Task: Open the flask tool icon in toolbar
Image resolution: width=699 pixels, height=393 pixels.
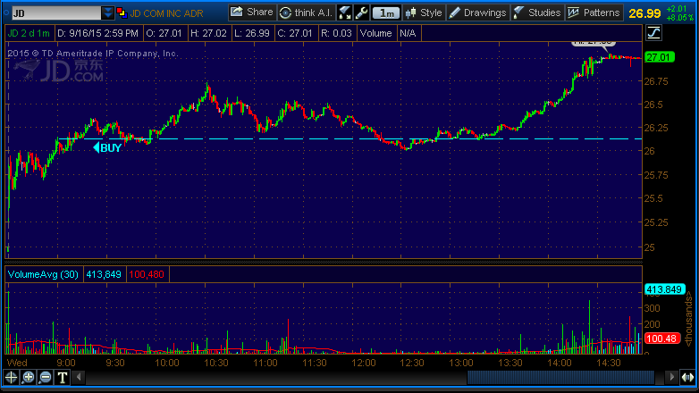Action: [x=345, y=13]
